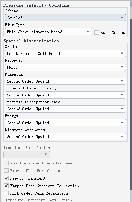
Task: Open the Momentum discretization dropdown
Action: point(65,81)
